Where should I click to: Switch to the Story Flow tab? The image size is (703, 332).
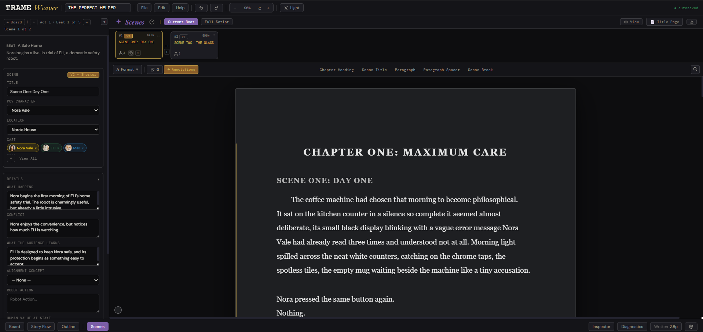[x=41, y=327]
